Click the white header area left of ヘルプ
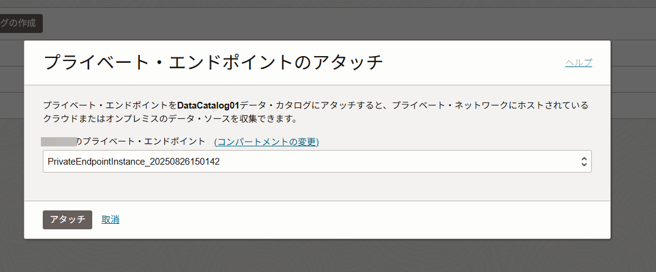 [473, 63]
